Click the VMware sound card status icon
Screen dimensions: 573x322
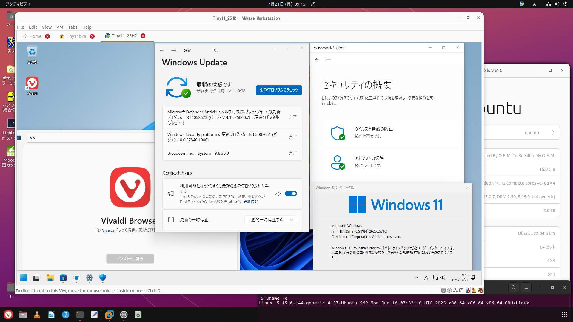coord(461,290)
